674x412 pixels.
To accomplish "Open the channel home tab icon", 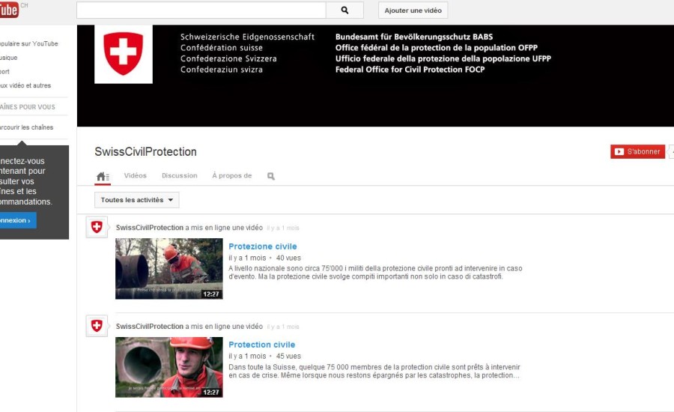I will [103, 176].
